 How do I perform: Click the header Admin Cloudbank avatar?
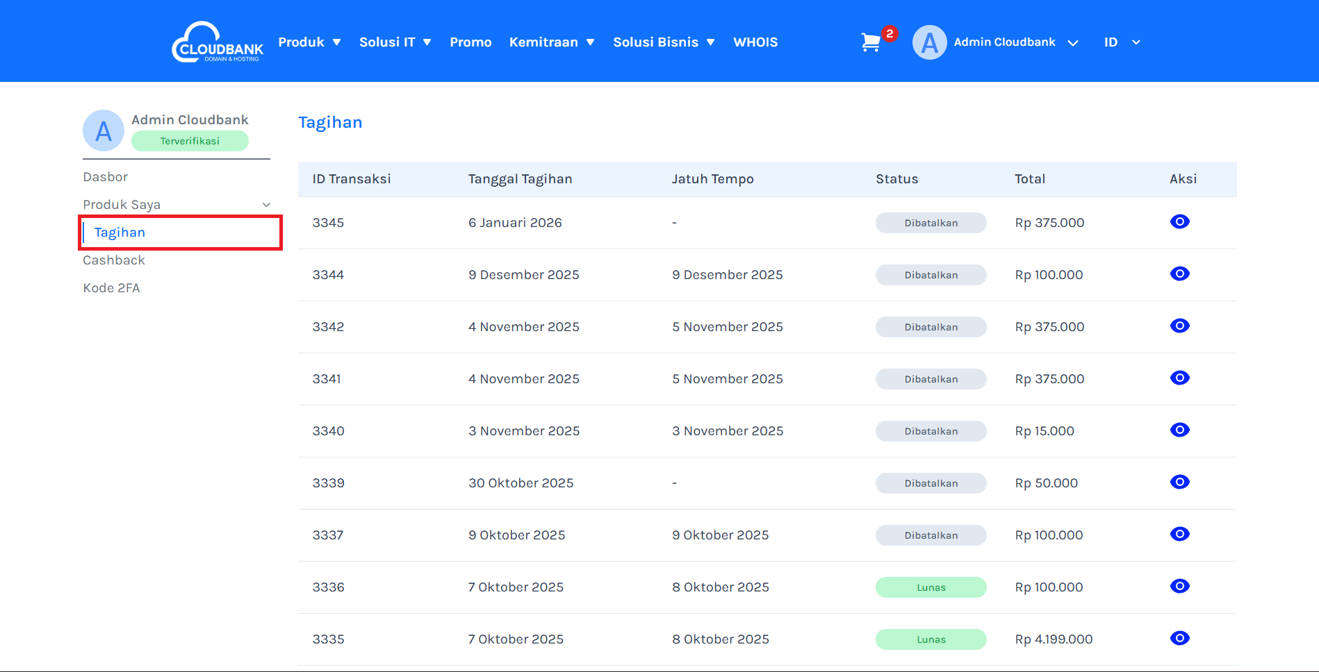929,42
